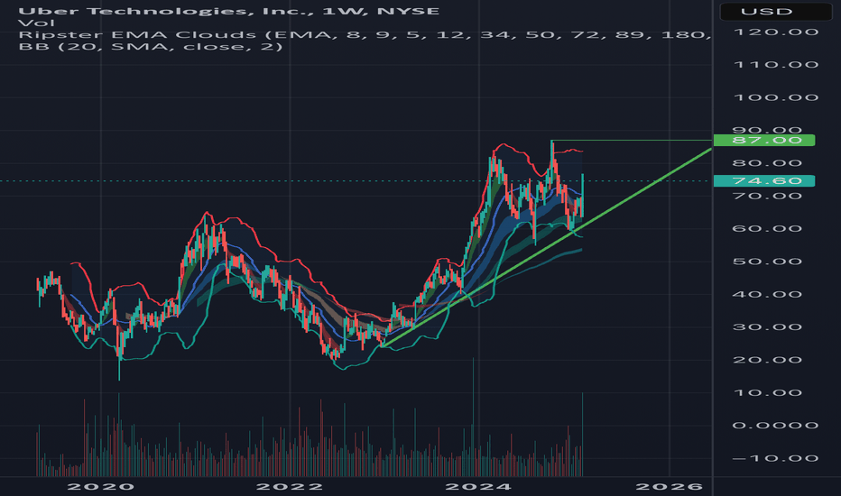Click the 2020 time axis label
841x496 pixels.
(101, 486)
